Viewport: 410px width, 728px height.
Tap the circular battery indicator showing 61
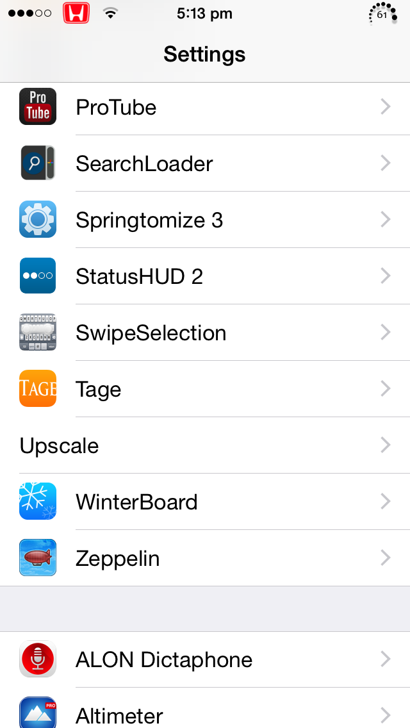(x=382, y=14)
